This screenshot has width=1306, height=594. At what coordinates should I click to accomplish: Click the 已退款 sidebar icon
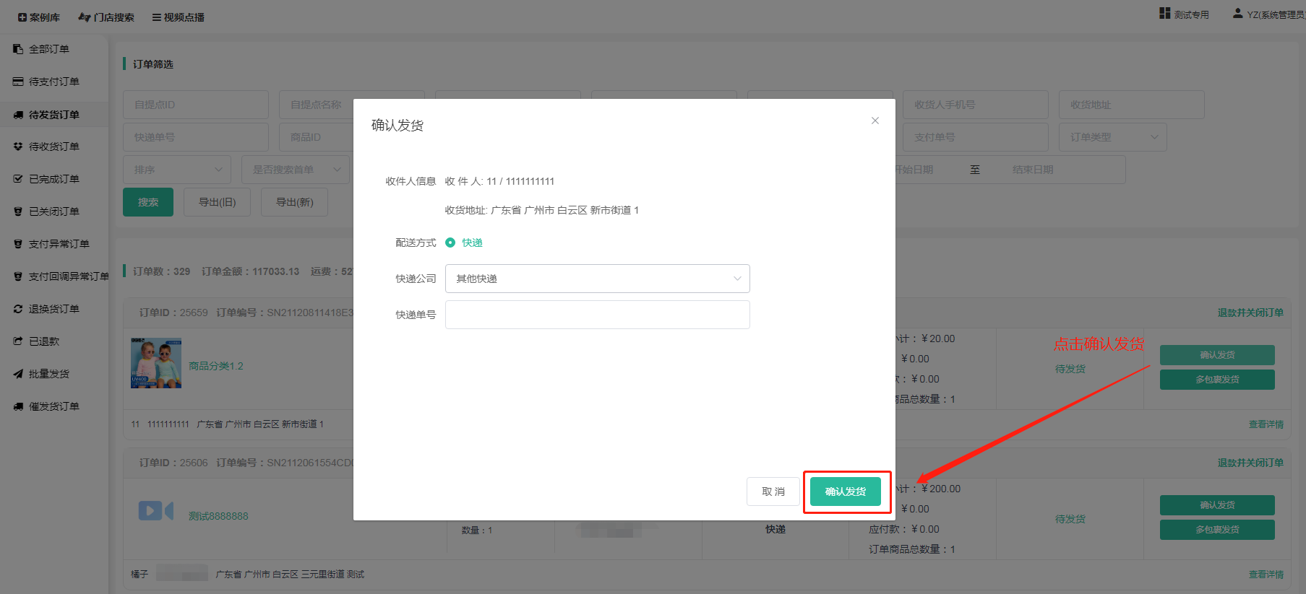[x=18, y=341]
